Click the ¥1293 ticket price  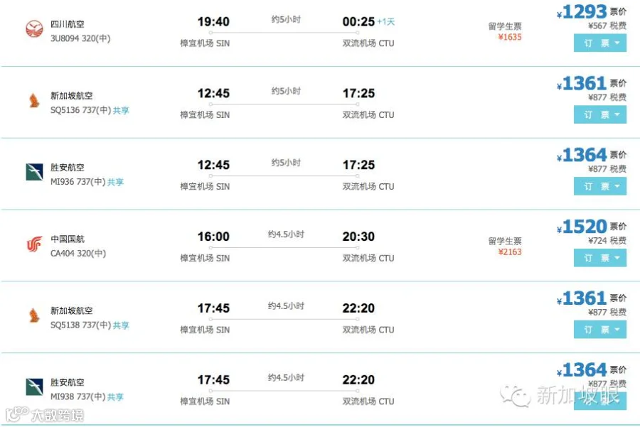(x=582, y=12)
